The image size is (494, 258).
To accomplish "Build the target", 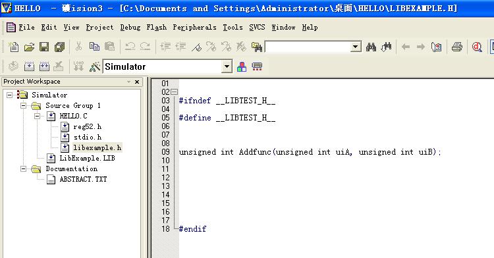I will pos(29,66).
